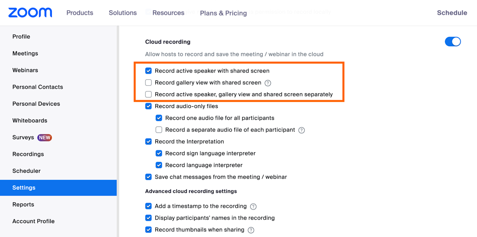The height and width of the screenshot is (237, 477).
Task: Click the NEW badge beside Surveys
Action: point(45,138)
